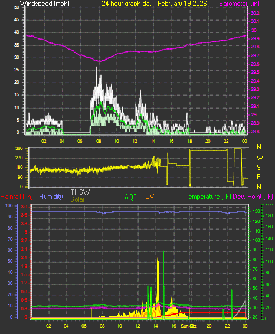Select the 'Rainfall (.in)' legend label
The height and width of the screenshot is (334, 275).
17,197
